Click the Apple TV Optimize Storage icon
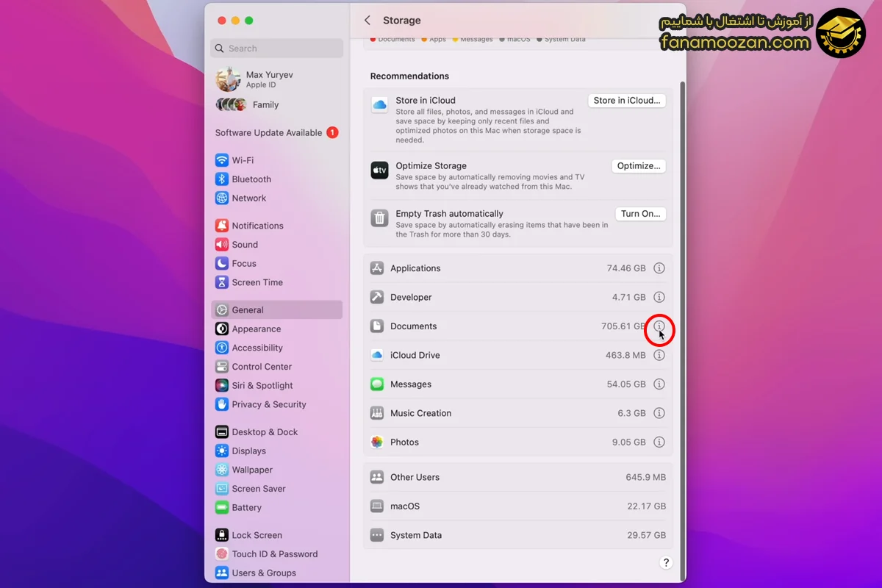Image resolution: width=882 pixels, height=588 pixels. pos(379,171)
